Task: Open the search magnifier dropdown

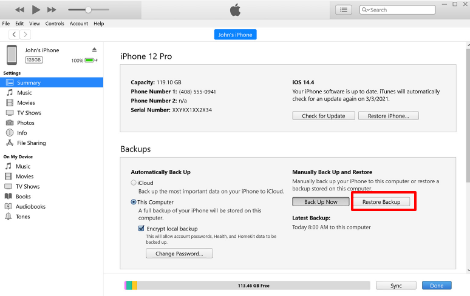Action: click(x=366, y=10)
